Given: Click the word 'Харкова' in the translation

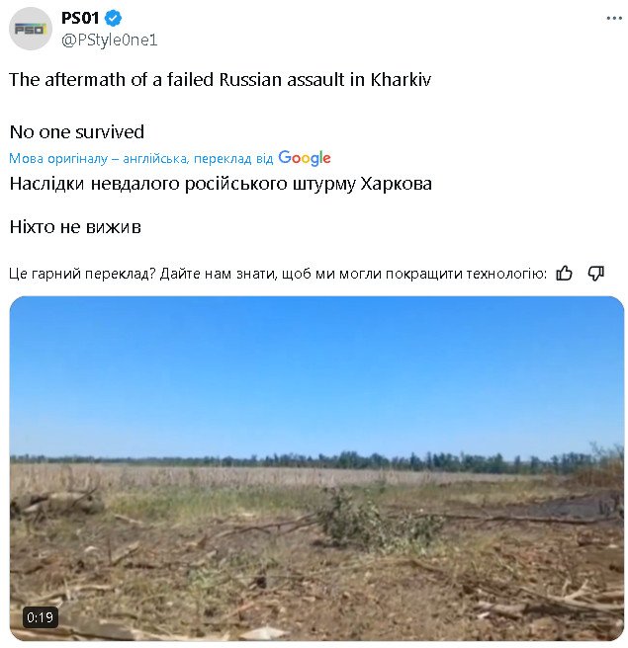Looking at the screenshot, I should coord(396,184).
